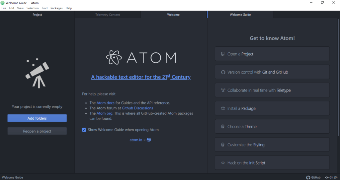Expand the Install a Package section
340x180 pixels.
pos(272,108)
